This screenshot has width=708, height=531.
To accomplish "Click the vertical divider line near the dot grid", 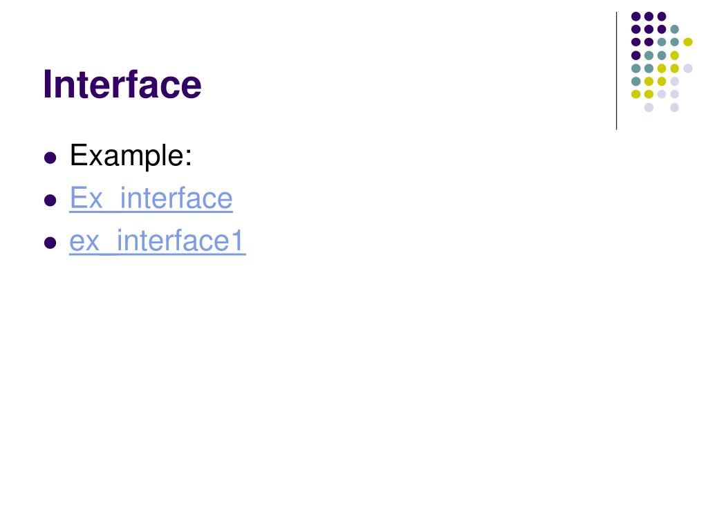I will pyautogui.click(x=616, y=71).
